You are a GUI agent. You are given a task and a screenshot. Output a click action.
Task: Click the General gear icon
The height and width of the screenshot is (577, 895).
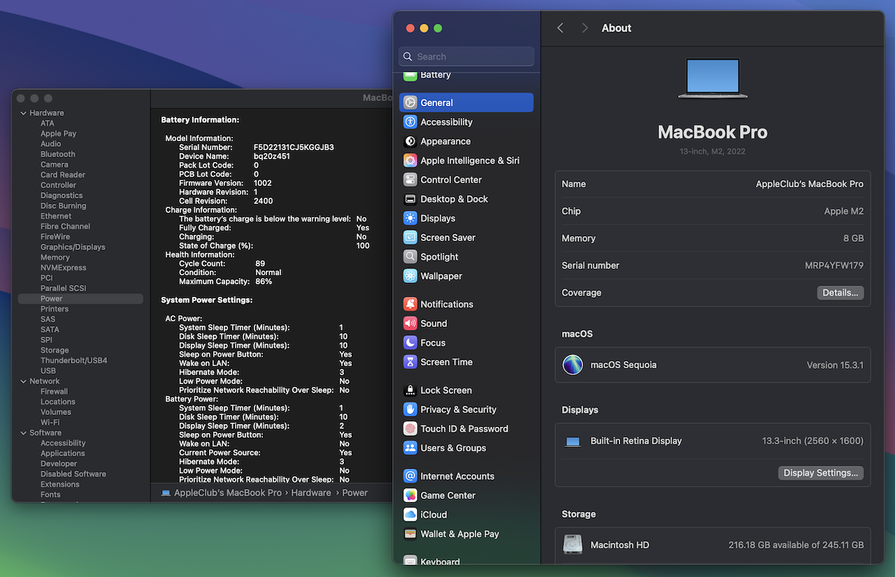410,103
